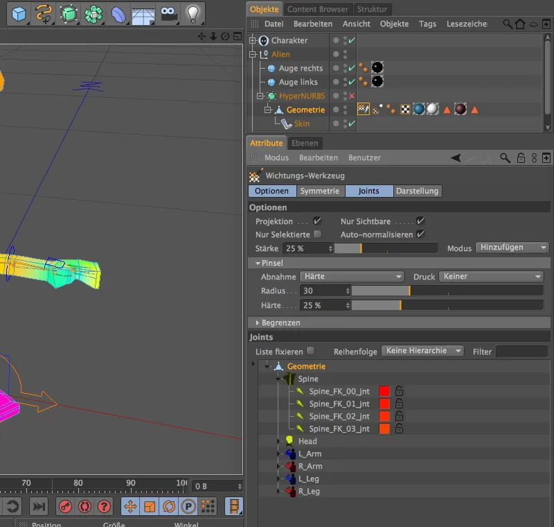This screenshot has width=554, height=527.
Task: Switch to the Content Browser tab
Action: 318,9
